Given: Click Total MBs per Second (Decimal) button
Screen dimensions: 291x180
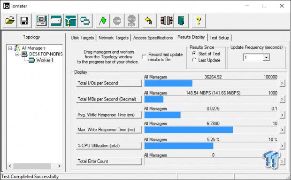Looking at the screenshot, I should (109, 99).
